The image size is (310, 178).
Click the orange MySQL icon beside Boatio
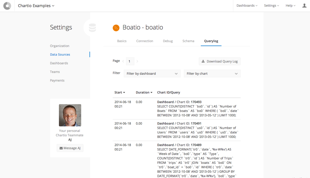pos(116,28)
